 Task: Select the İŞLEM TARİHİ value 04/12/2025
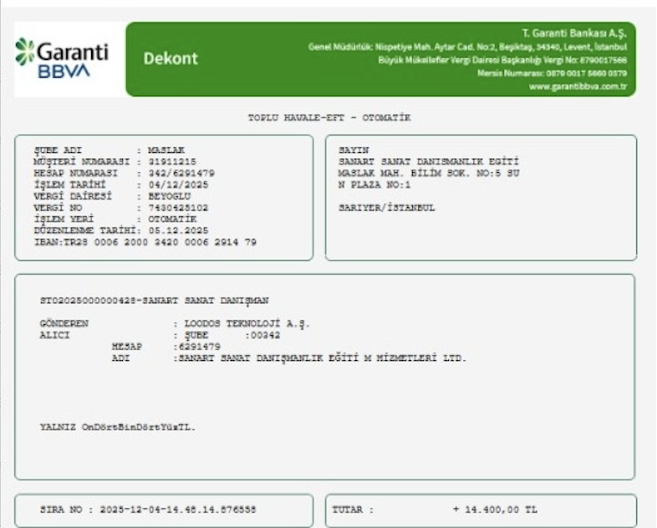coord(178,185)
